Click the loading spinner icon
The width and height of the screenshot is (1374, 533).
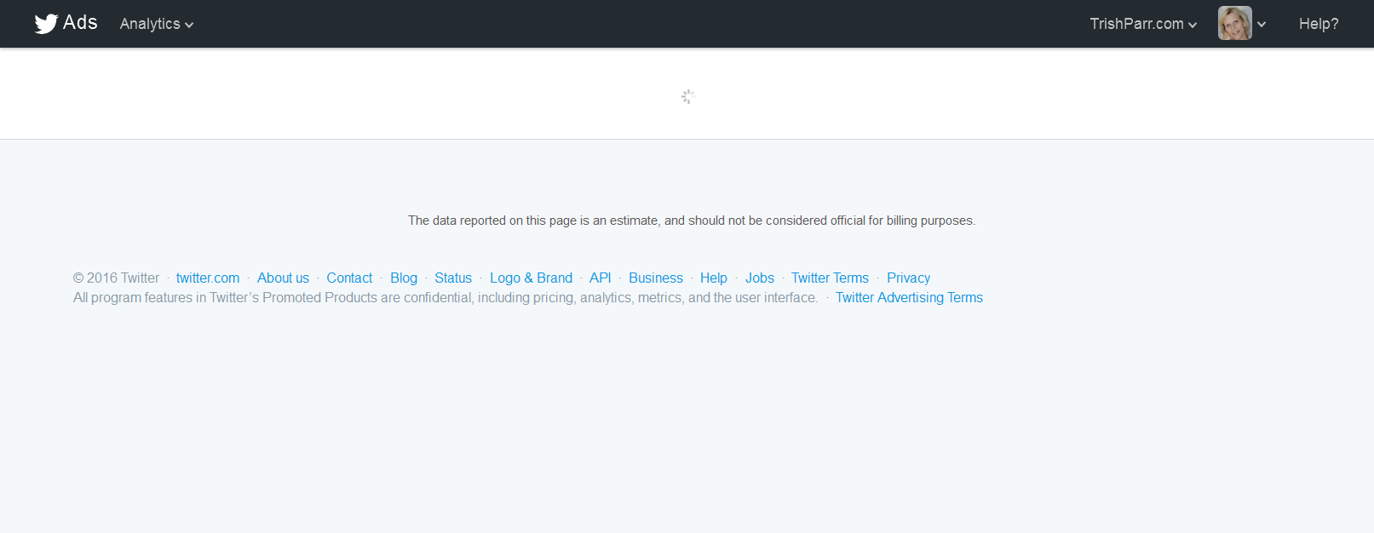(688, 96)
